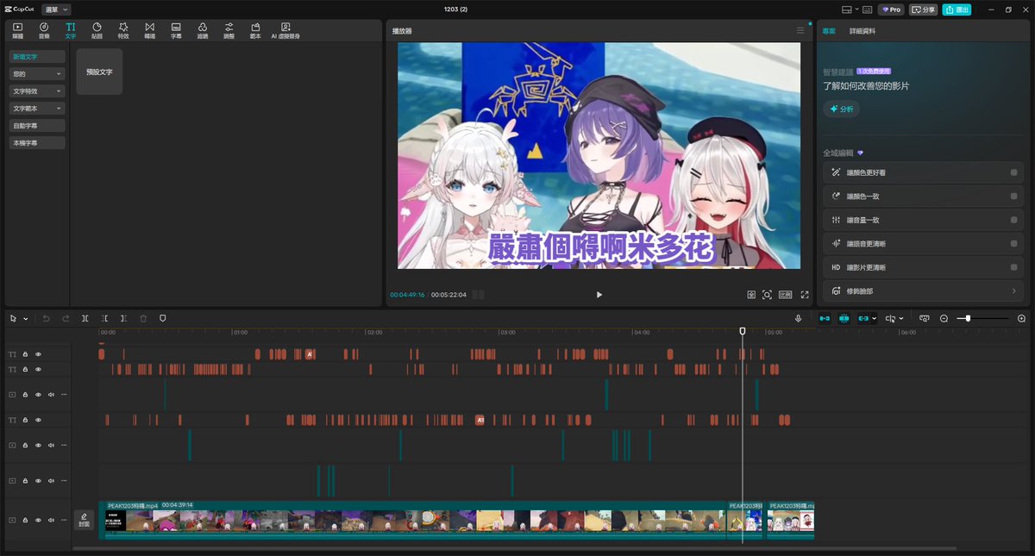
Task: Open the 貼圖 stickers panel icon
Action: point(97,31)
